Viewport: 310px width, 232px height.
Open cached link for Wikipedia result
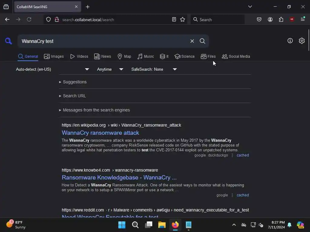click(242, 155)
